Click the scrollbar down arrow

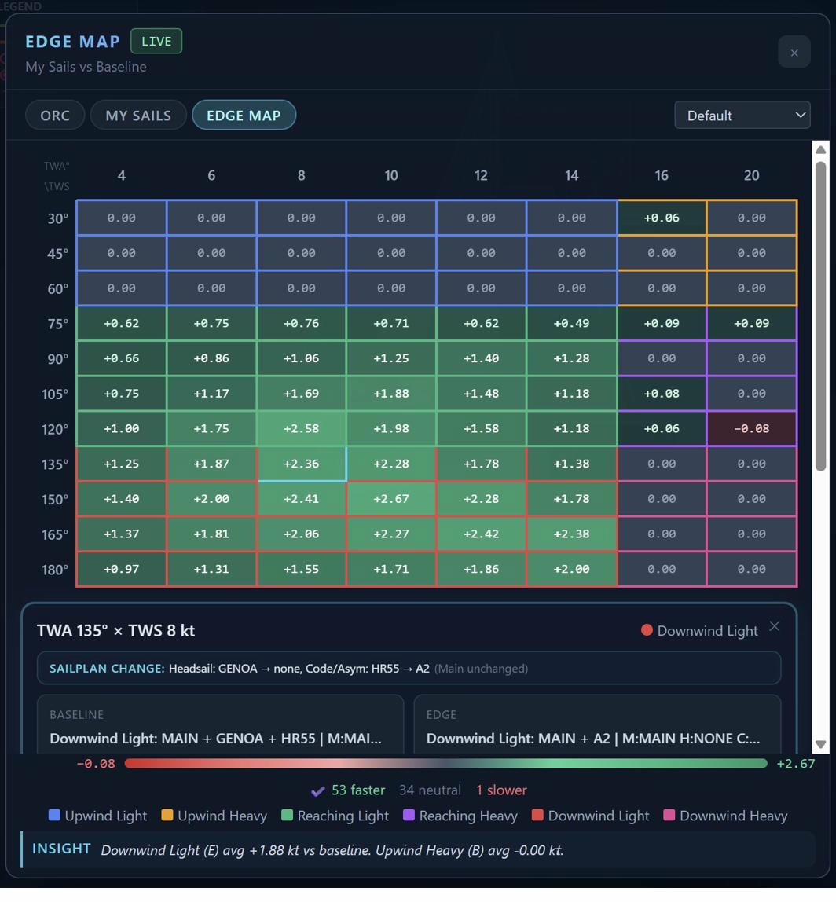tap(821, 743)
